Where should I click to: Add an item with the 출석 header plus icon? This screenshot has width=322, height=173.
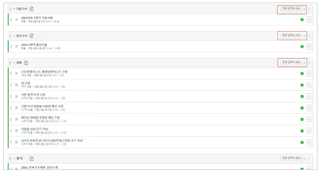point(304,159)
